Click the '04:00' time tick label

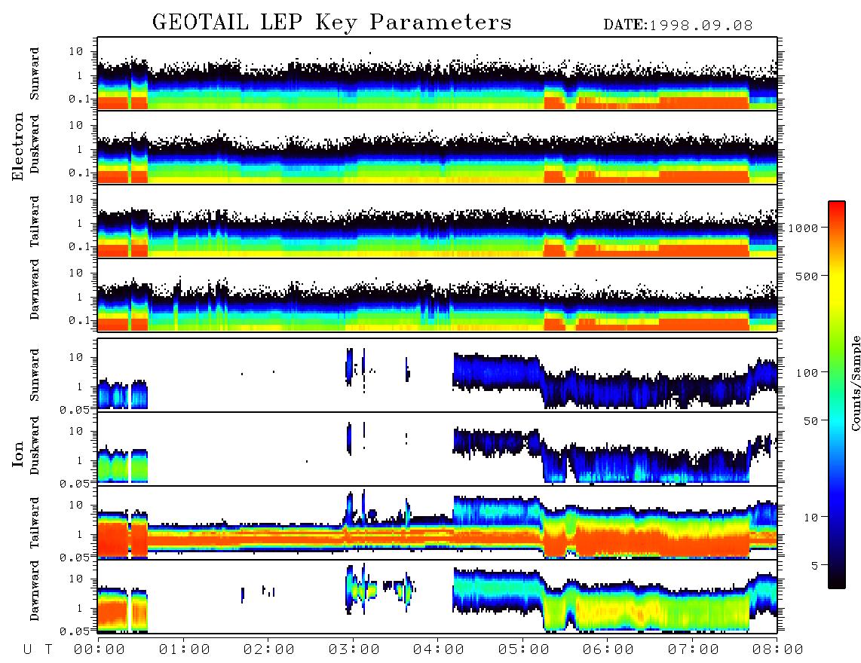pyautogui.click(x=439, y=649)
